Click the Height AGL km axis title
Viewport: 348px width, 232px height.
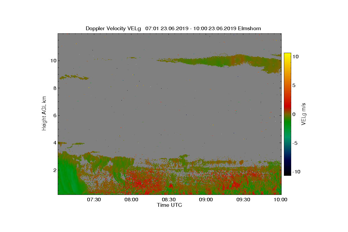[44, 113]
